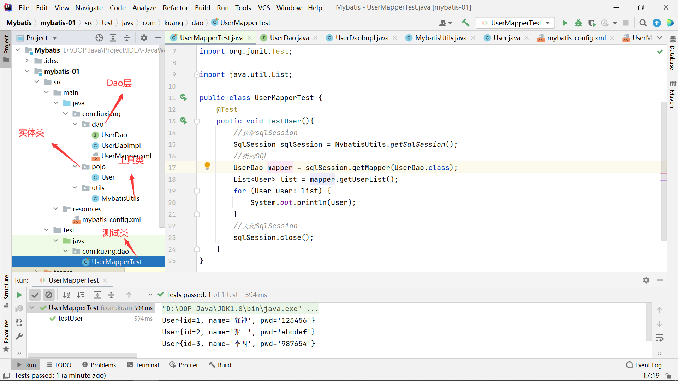The width and height of the screenshot is (678, 381).
Task: Click the run gutter icon beside testUser method
Action: (183, 121)
